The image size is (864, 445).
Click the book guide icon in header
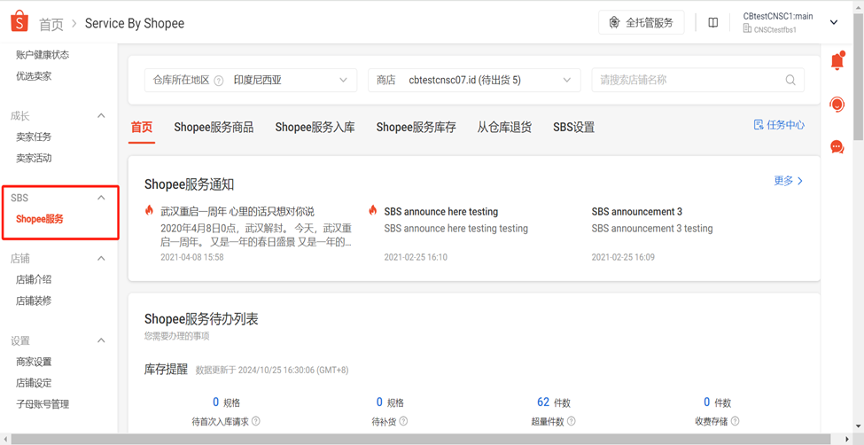712,23
